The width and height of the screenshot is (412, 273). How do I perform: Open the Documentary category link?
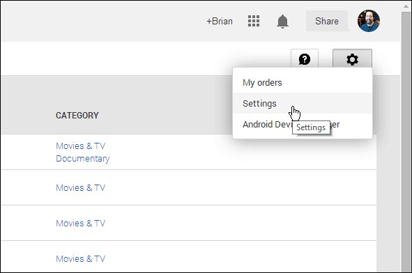(x=83, y=159)
